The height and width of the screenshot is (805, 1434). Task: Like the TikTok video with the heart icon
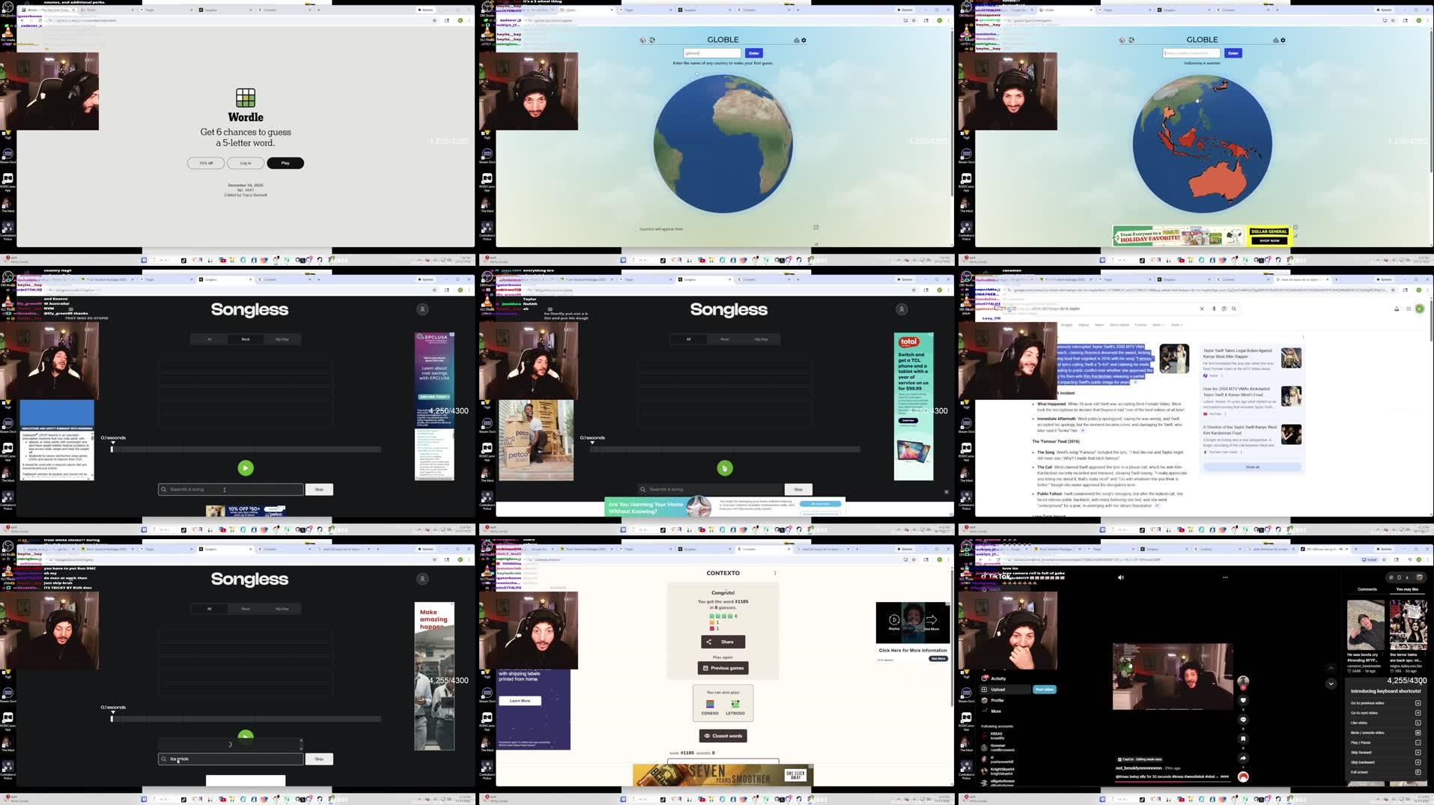[x=1243, y=700]
